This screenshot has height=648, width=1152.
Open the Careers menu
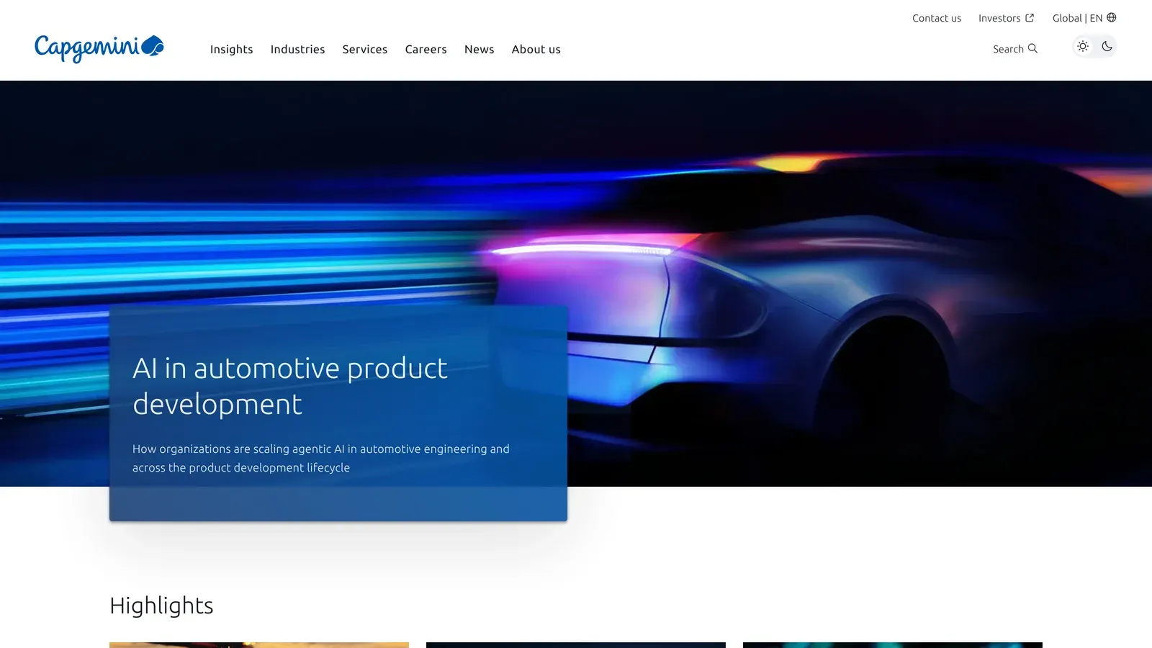point(426,49)
